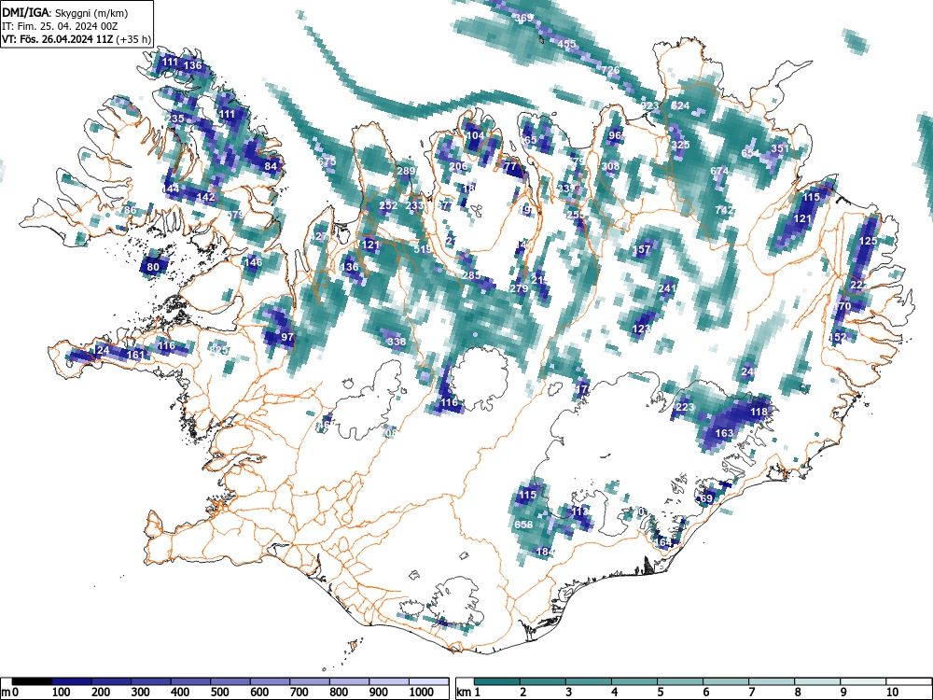Click the 674 visibility value on the map
This screenshot has width=933, height=700.
(719, 171)
